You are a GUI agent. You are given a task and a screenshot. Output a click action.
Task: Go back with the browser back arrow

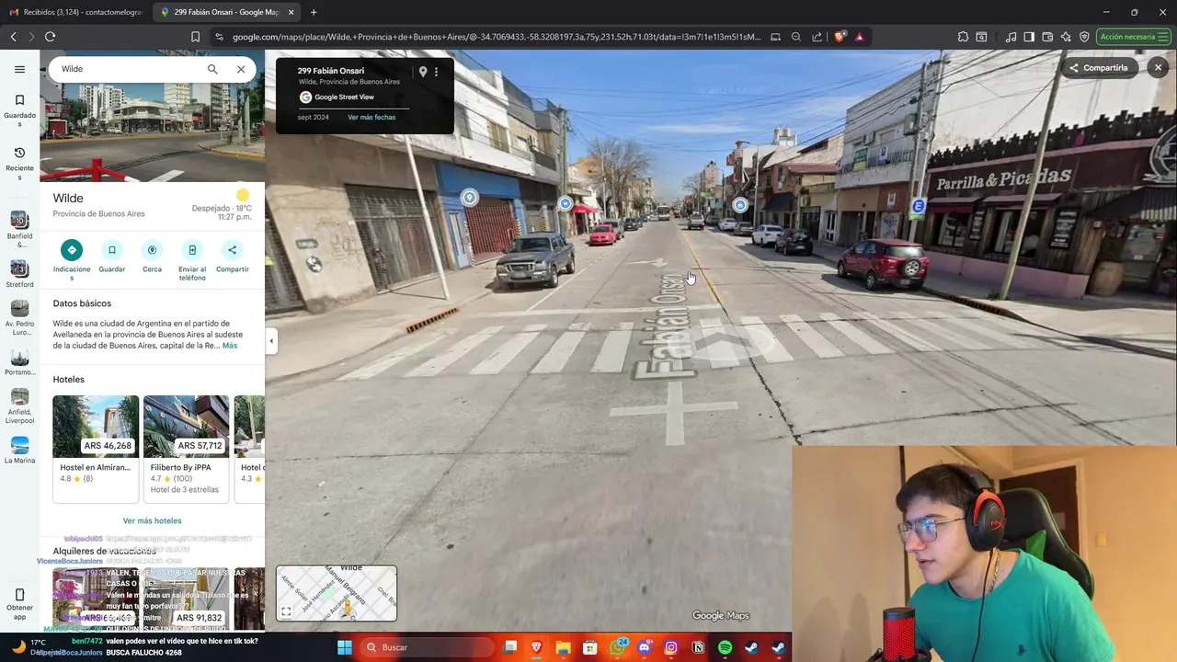(x=13, y=37)
